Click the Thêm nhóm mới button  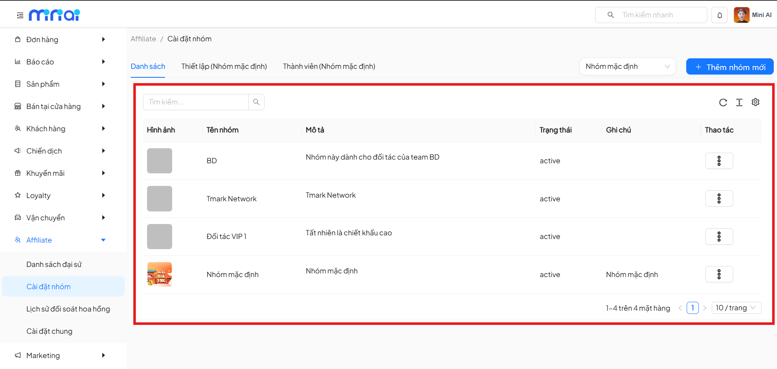(x=730, y=67)
